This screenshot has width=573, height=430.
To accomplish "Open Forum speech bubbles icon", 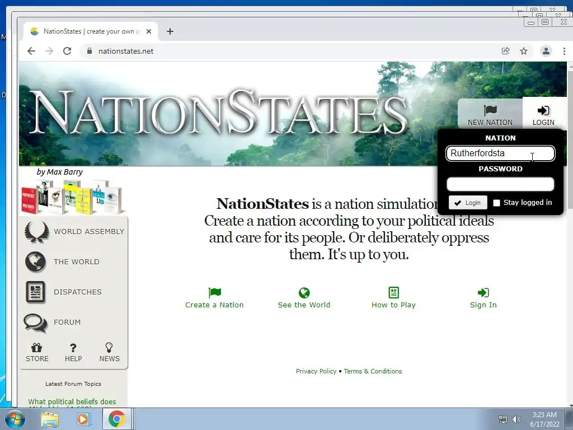I will coord(35,322).
